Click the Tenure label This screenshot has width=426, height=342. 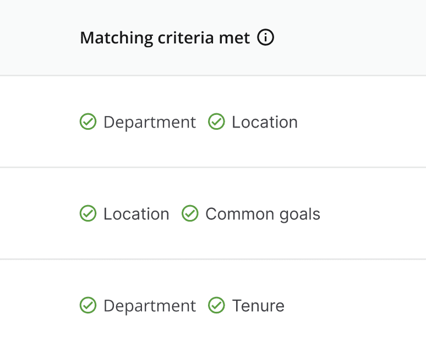pos(258,306)
